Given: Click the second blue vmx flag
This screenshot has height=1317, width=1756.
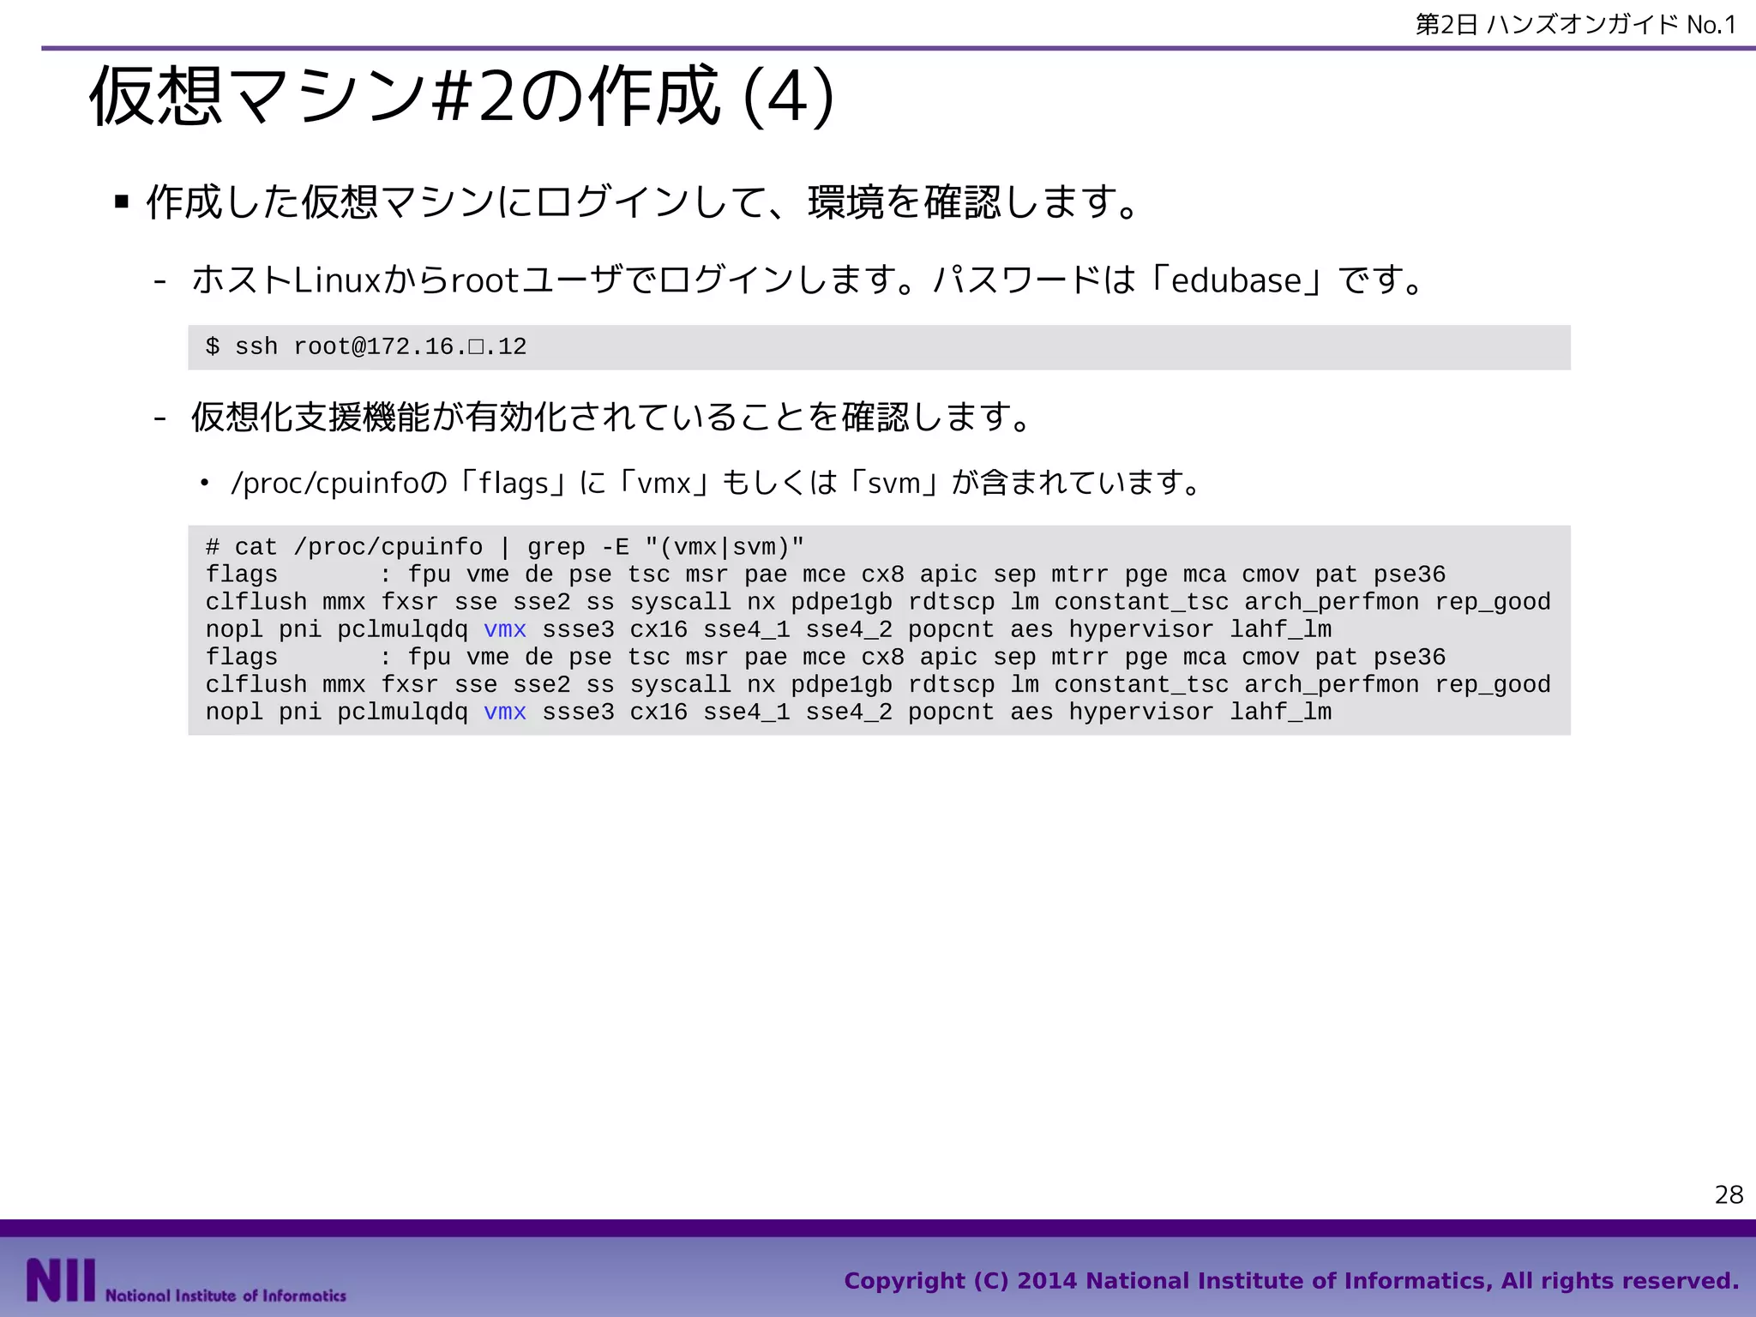Looking at the screenshot, I should 505,713.
